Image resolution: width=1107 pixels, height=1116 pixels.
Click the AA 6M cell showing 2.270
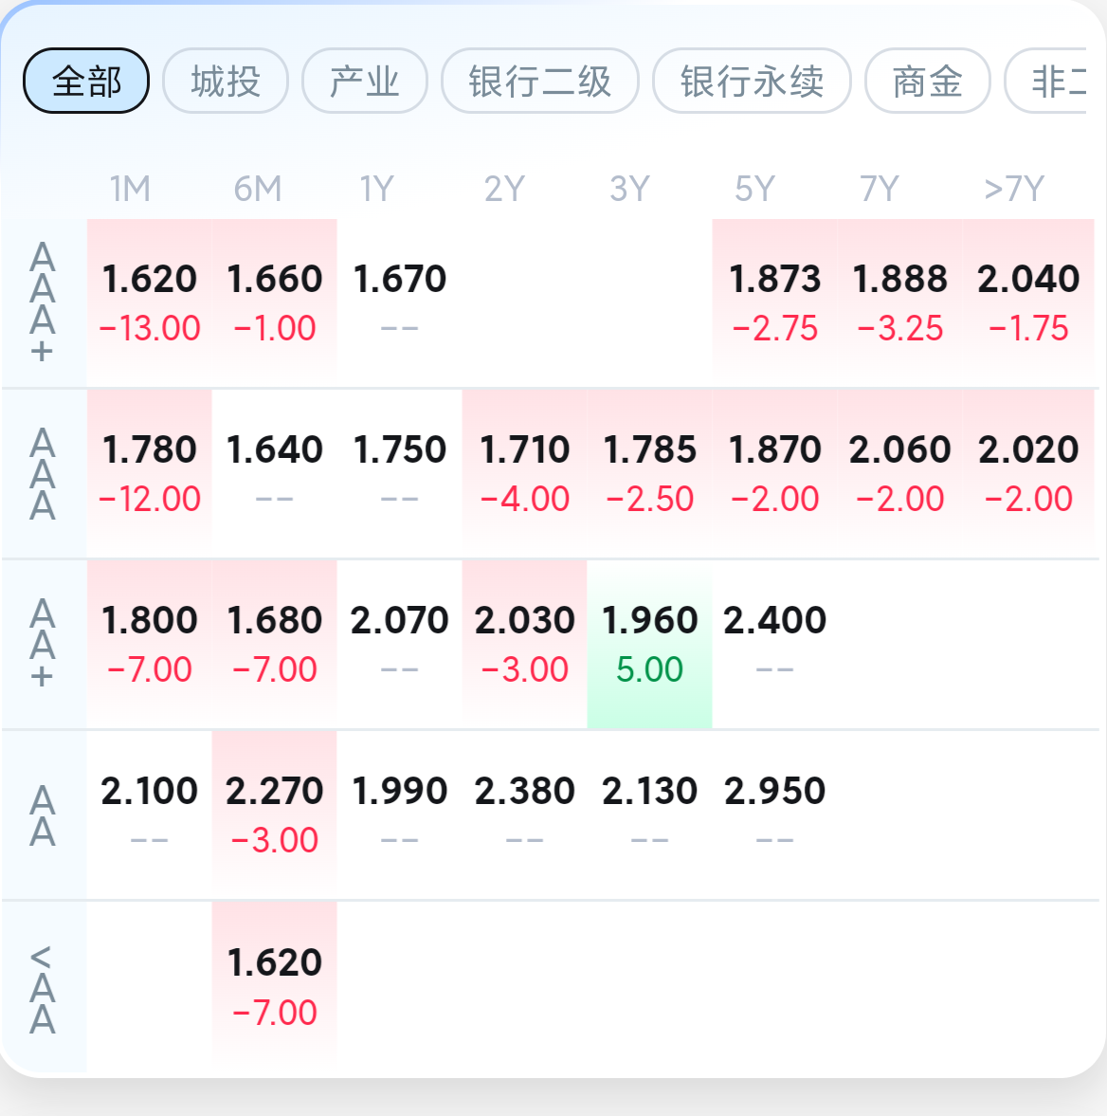(275, 814)
